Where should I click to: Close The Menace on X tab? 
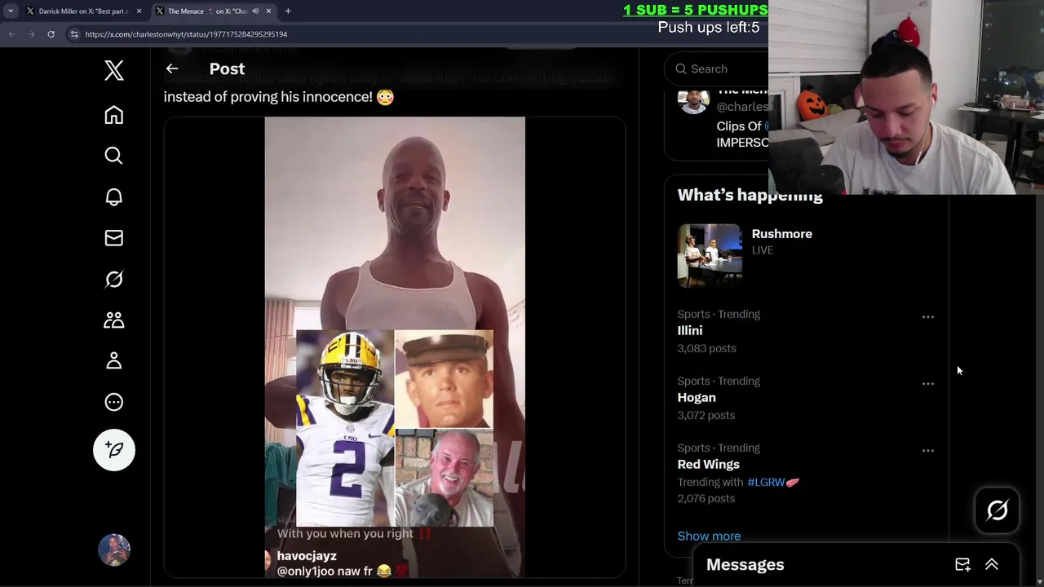point(268,11)
